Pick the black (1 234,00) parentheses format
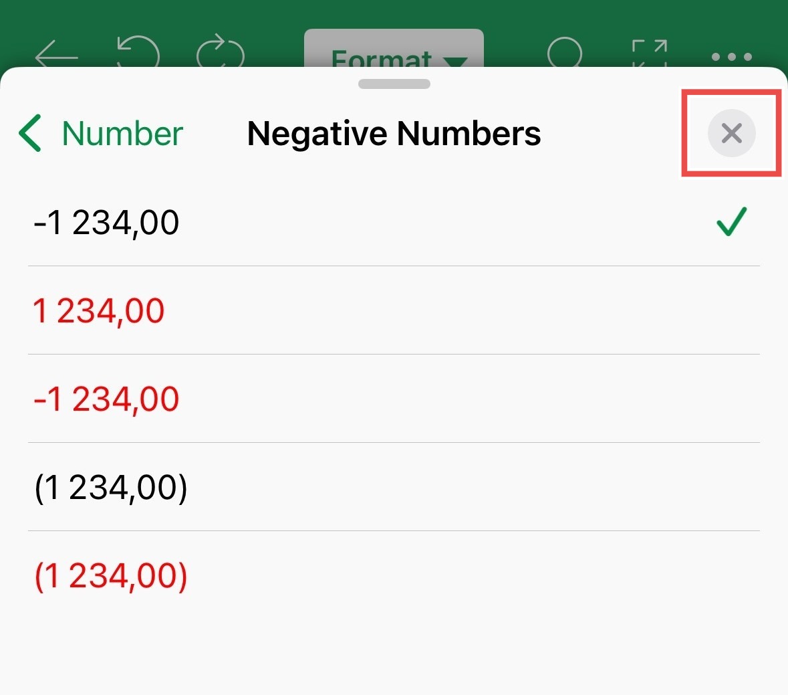Viewport: 788px width, 695px height. pyautogui.click(x=394, y=487)
